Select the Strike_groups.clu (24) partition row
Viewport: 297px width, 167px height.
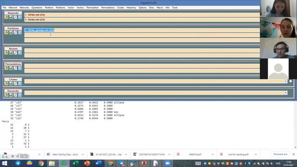tap(142, 30)
